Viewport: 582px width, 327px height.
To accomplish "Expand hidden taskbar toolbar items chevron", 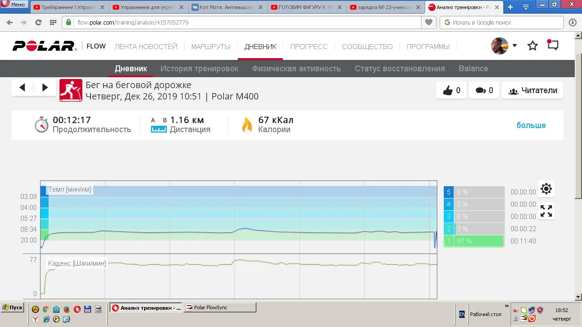I will pyautogui.click(x=507, y=307).
